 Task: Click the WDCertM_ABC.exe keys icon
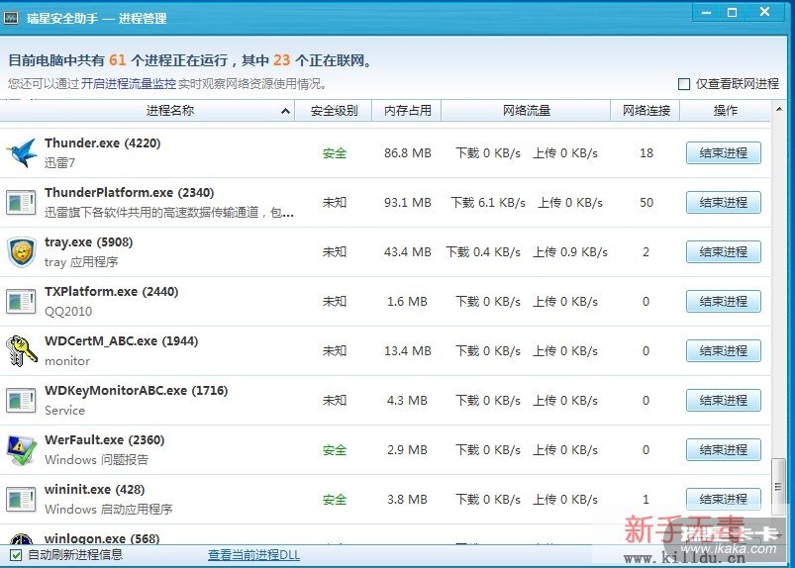[x=22, y=350]
